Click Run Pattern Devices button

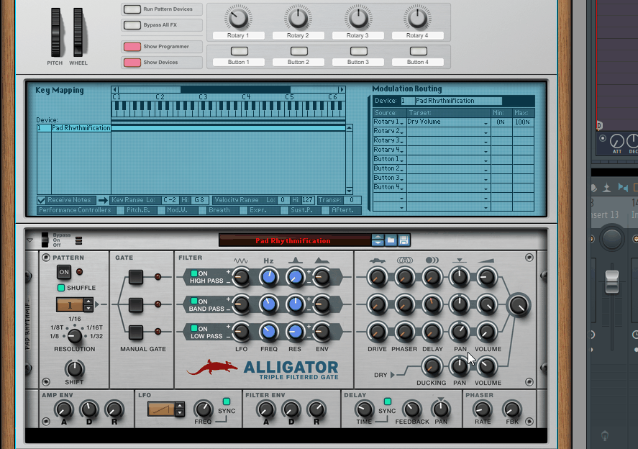(x=132, y=9)
